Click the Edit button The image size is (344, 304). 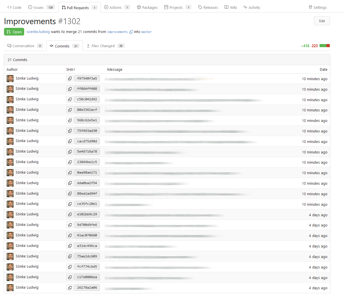[x=322, y=20]
